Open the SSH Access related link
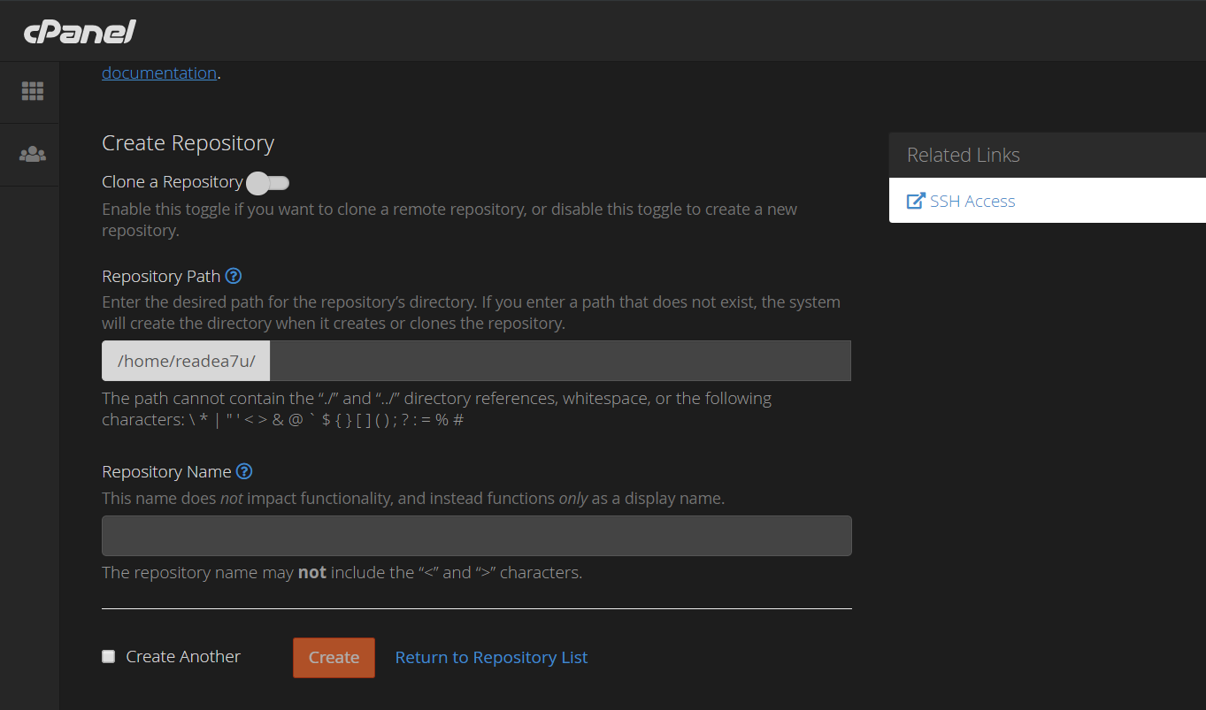The image size is (1206, 710). 972,201
